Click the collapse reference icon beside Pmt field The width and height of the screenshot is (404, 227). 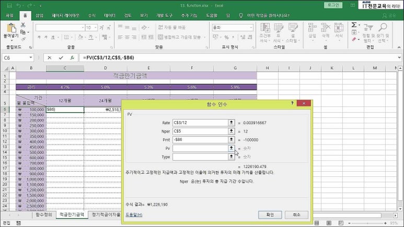pos(232,139)
